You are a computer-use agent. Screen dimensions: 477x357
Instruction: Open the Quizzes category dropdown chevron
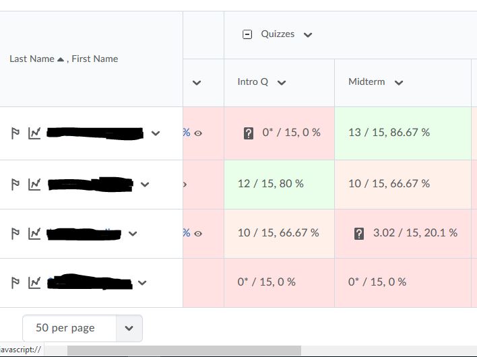(308, 35)
